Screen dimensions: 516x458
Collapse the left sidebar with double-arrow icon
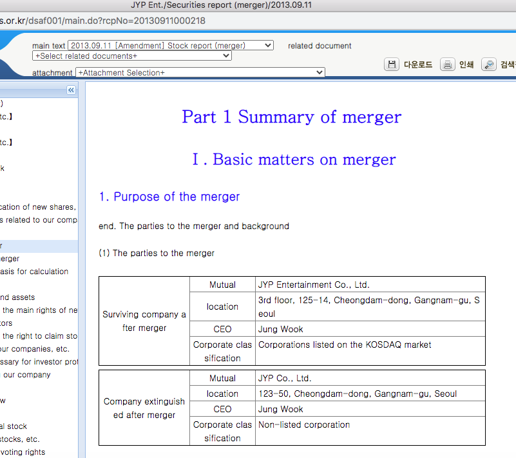[71, 90]
